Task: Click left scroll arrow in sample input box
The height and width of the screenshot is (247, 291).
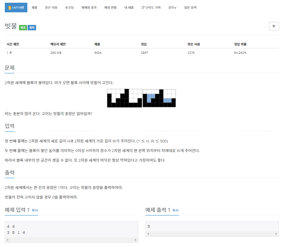Action: 8,240
